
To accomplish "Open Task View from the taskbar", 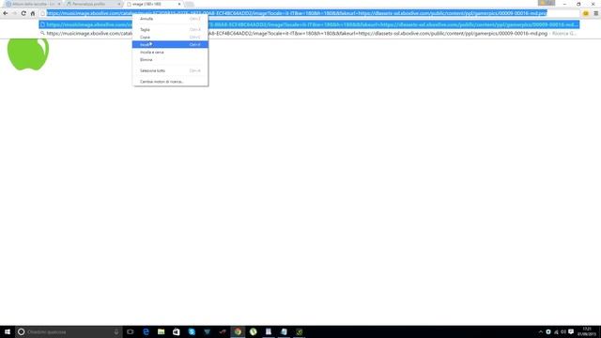I will tap(131, 331).
